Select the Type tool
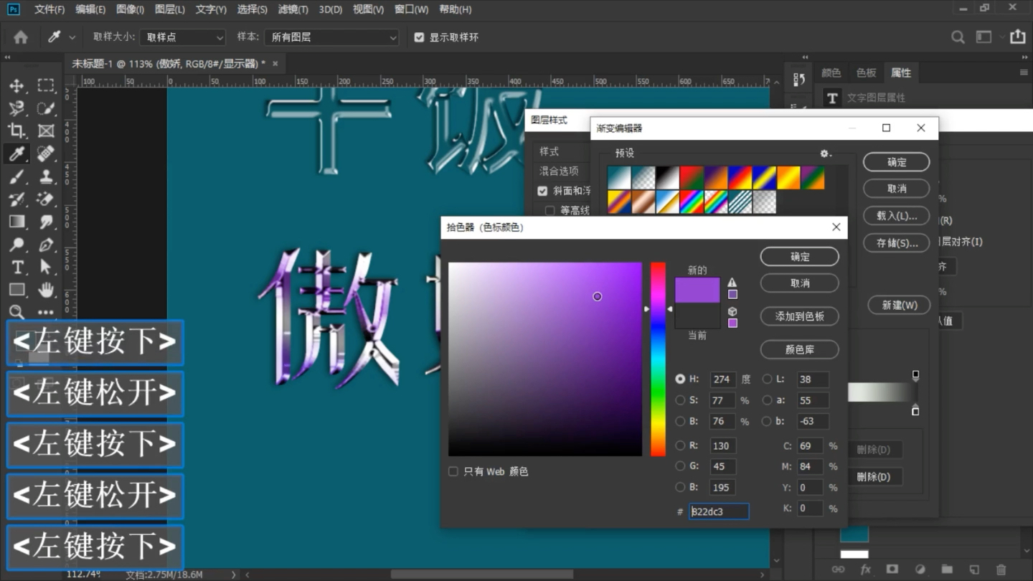The width and height of the screenshot is (1033, 581). coord(17,267)
